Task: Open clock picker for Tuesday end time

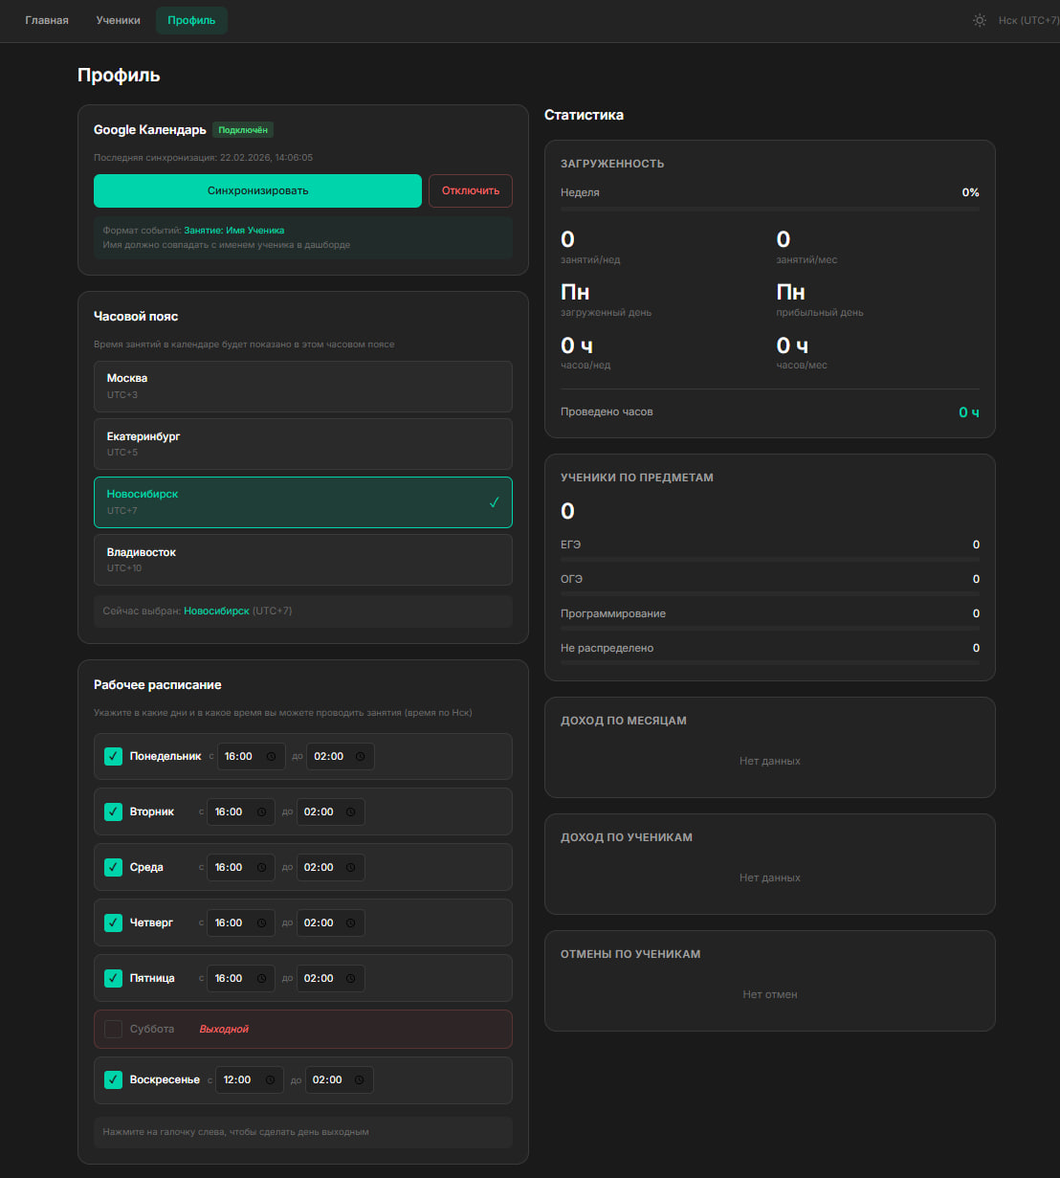Action: coord(351,812)
